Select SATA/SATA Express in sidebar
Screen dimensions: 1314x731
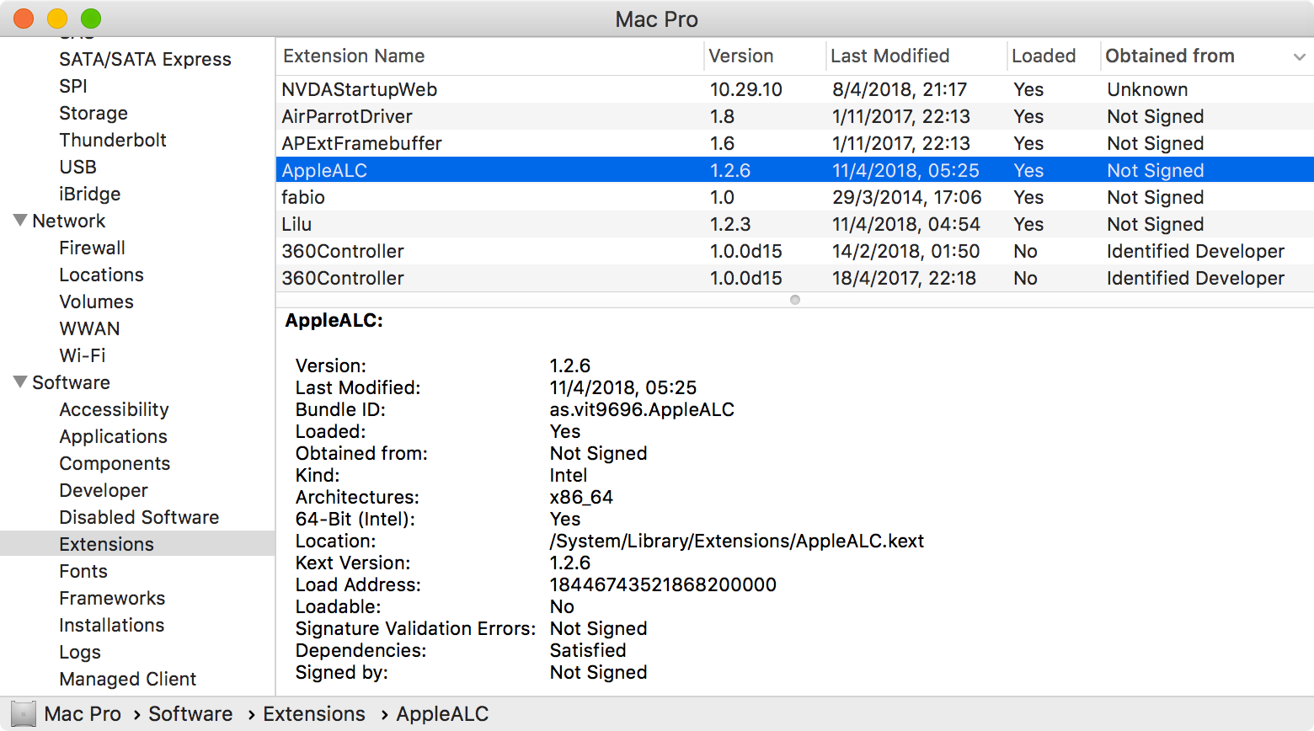coord(145,59)
